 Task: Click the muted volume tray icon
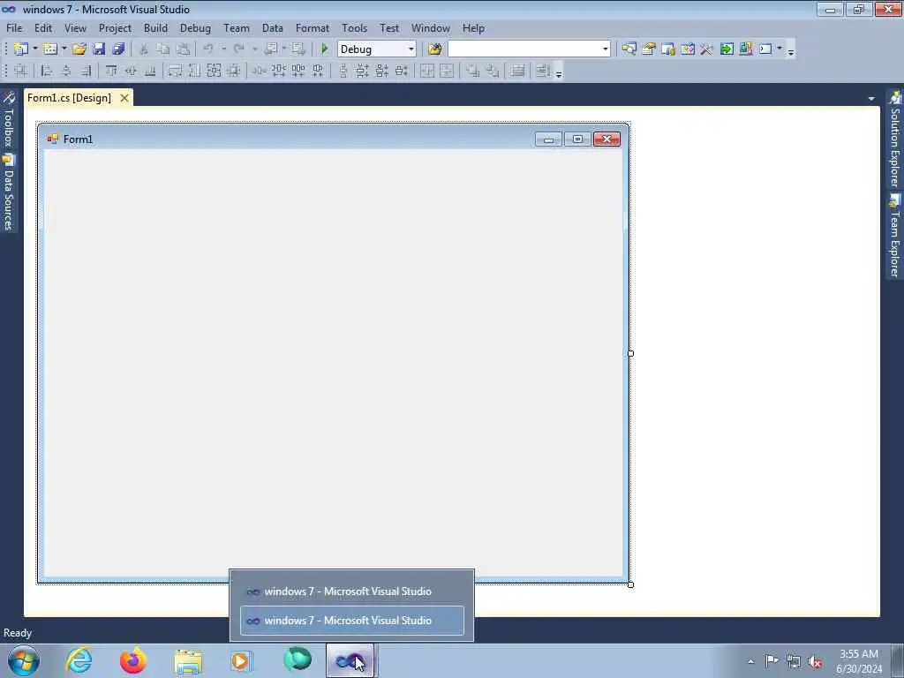point(815,661)
